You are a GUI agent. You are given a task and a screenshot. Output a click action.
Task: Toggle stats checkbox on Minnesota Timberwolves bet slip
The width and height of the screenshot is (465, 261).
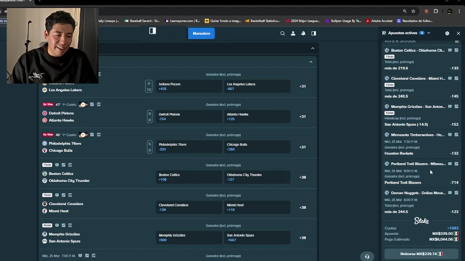pyautogui.click(x=456, y=134)
